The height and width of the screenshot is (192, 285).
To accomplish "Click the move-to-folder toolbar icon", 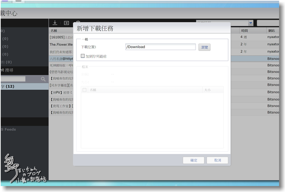I will [66, 23].
